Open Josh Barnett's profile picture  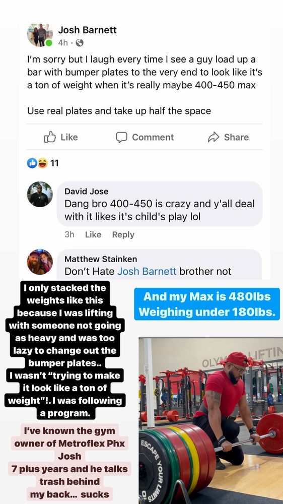40,35
